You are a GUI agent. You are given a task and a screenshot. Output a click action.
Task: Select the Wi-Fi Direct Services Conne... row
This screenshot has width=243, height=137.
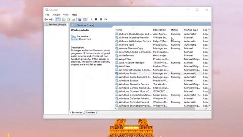[135, 70]
